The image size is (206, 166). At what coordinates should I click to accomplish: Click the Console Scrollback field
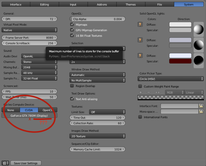[x=29, y=43]
